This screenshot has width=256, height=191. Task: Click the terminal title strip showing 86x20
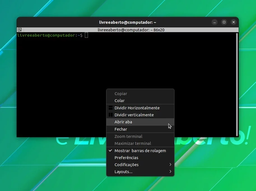click(131, 30)
